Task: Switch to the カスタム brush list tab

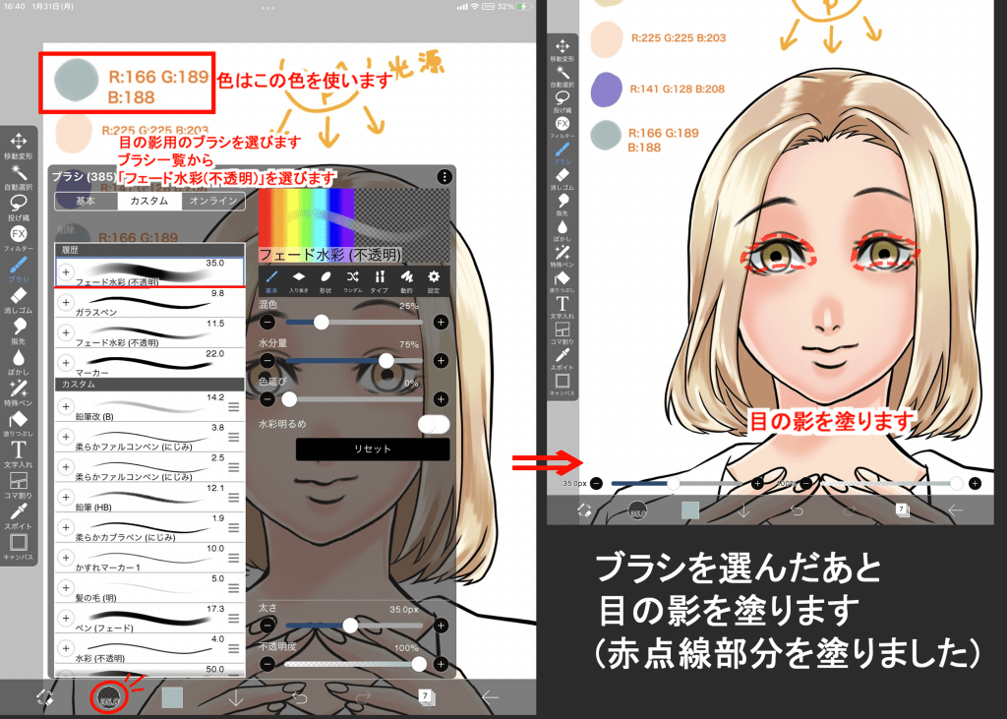Action: 149,201
